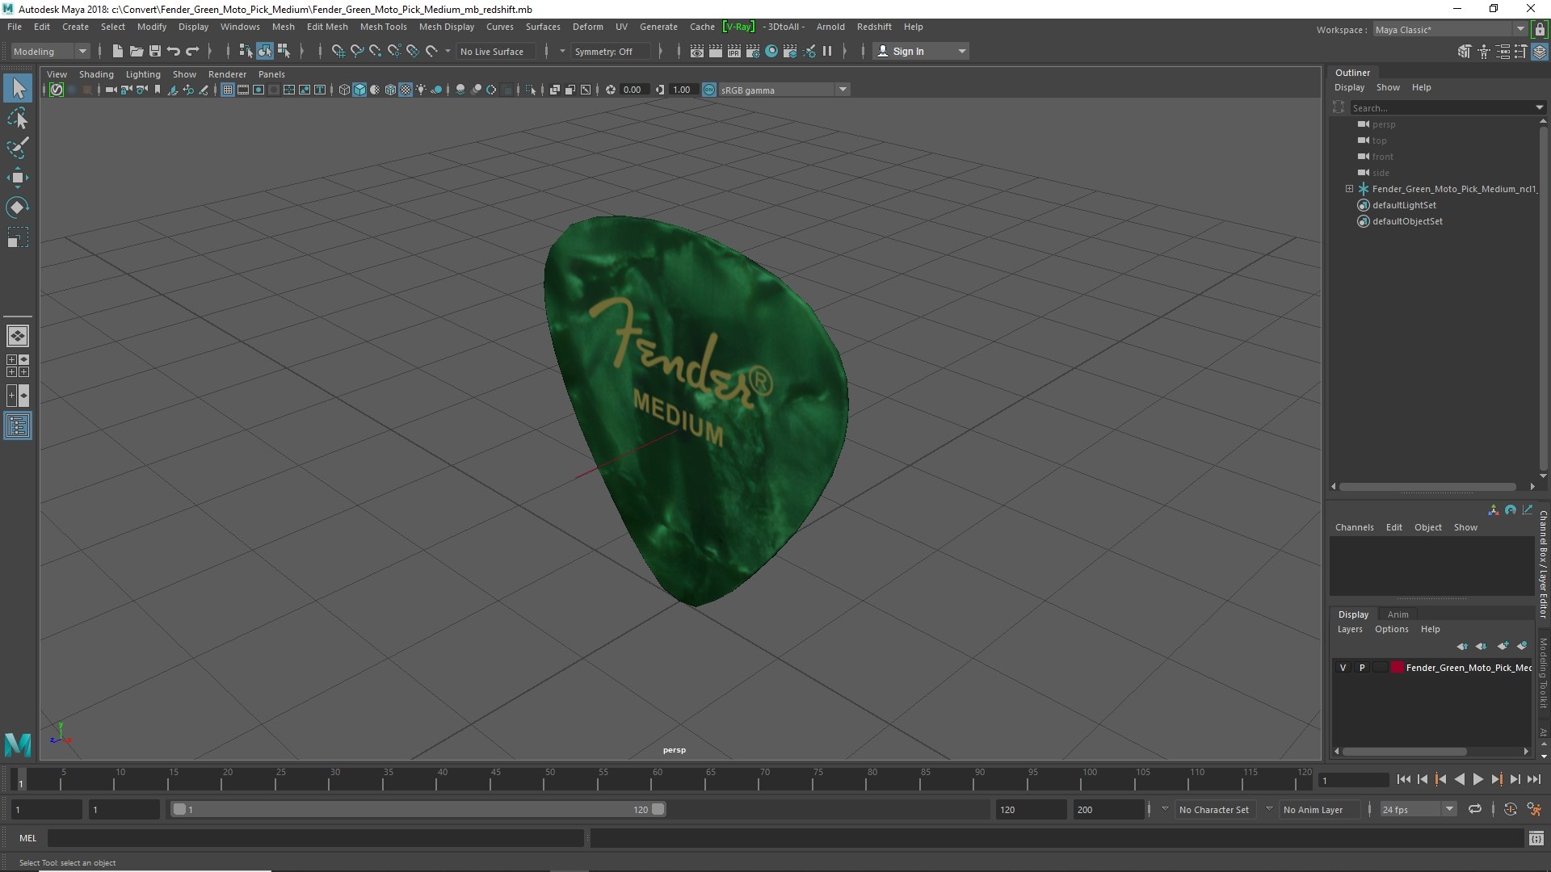Open the Symmetry: Off dropdown
The image size is (1551, 872).
tap(612, 51)
